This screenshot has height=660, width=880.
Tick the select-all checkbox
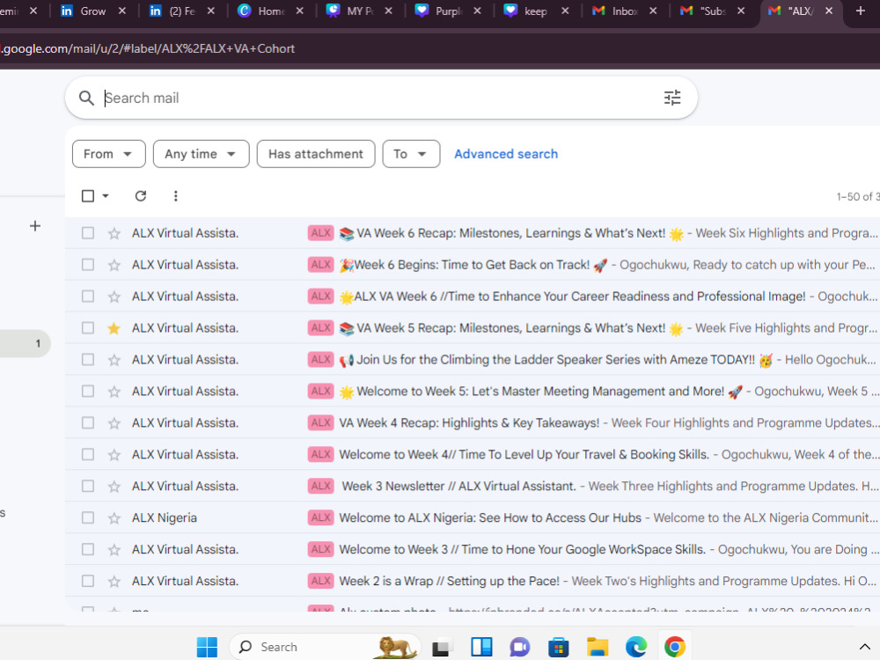click(x=87, y=196)
